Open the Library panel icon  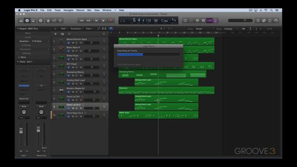(x=21, y=20)
